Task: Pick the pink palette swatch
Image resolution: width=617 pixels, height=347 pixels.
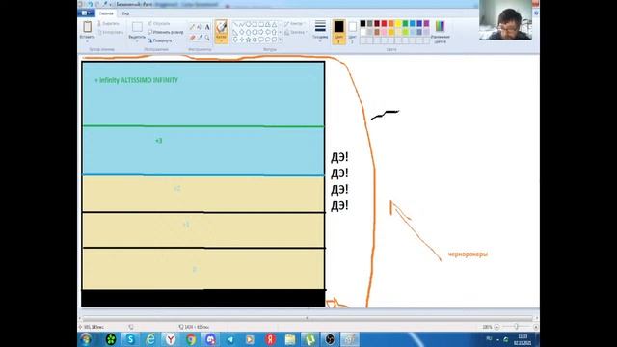Action: [x=384, y=32]
